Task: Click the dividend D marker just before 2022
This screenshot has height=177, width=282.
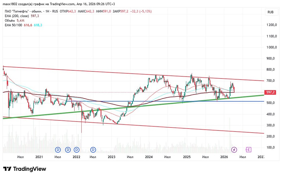Action: 68,149
